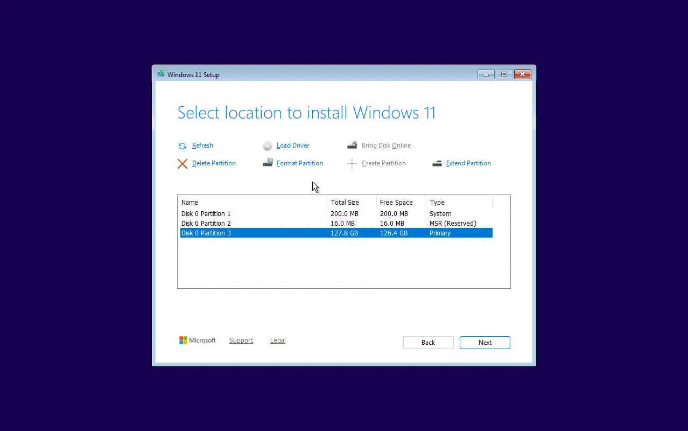
Task: Open the Refresh link
Action: 202,145
